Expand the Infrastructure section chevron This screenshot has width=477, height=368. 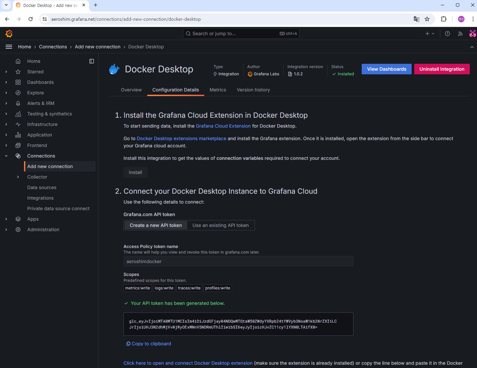coord(6,124)
